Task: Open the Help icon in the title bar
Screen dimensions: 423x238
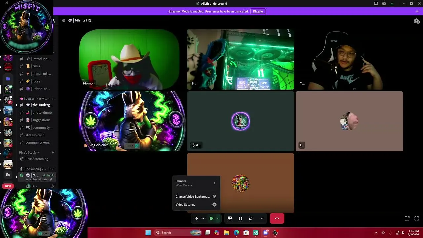Action: tap(384, 4)
